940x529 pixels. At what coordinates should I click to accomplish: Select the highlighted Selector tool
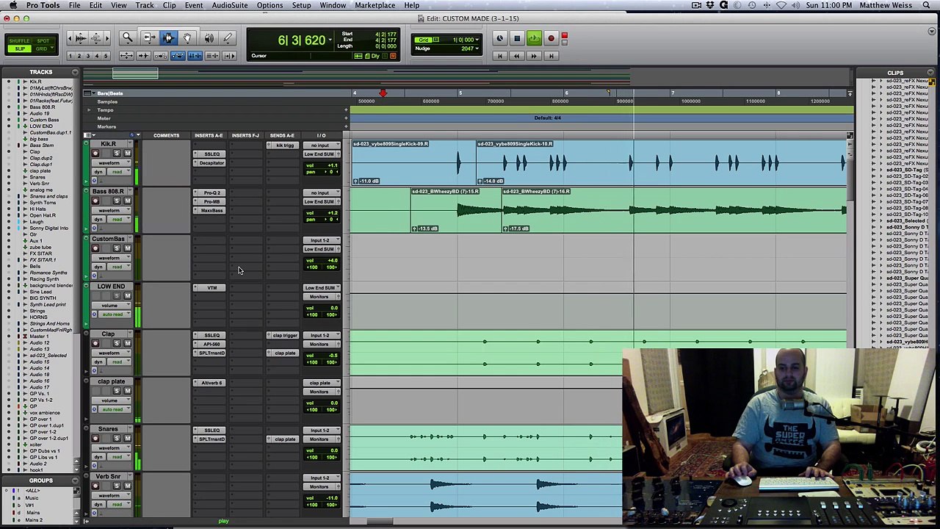tap(168, 38)
